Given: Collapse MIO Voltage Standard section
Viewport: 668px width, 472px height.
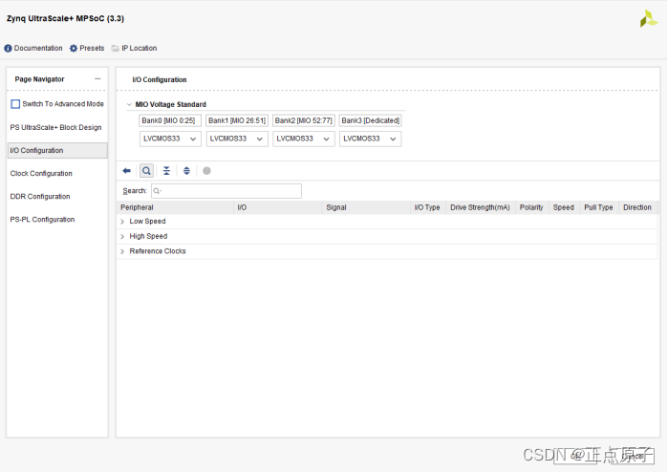Looking at the screenshot, I should click(129, 104).
